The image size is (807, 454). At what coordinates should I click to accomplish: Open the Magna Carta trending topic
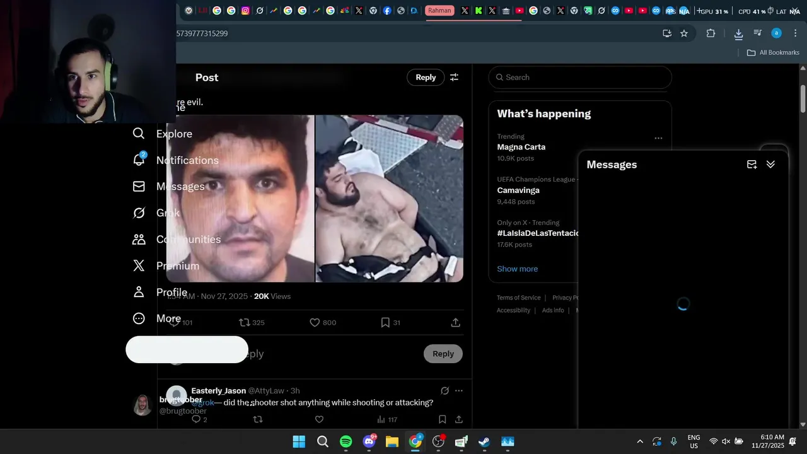(x=521, y=147)
